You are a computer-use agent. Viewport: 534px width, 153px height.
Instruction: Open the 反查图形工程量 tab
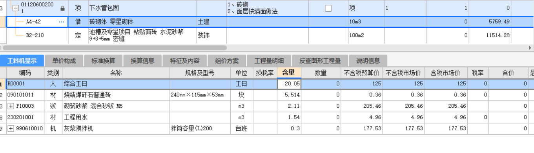click(320, 61)
